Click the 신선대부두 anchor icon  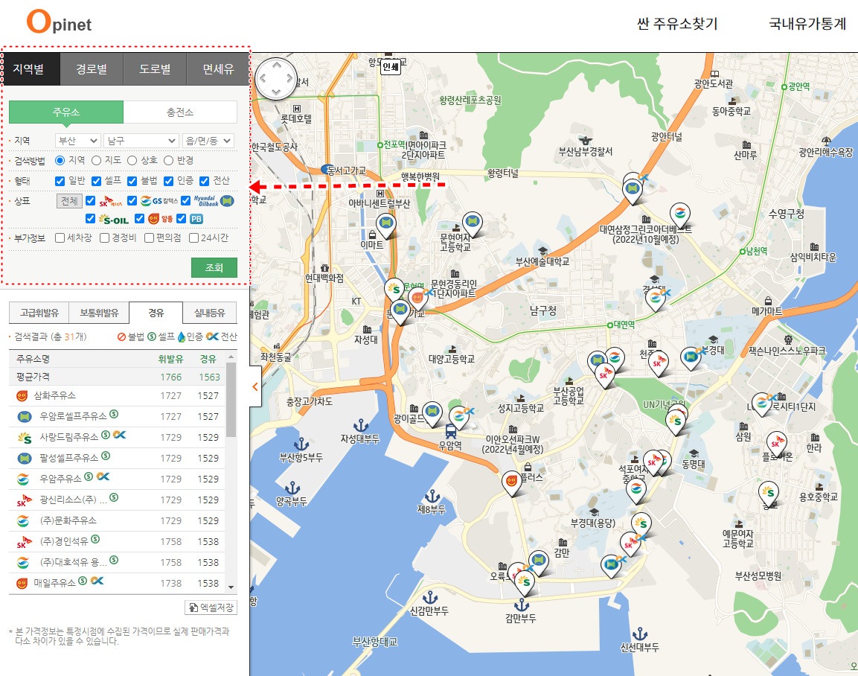640,634
